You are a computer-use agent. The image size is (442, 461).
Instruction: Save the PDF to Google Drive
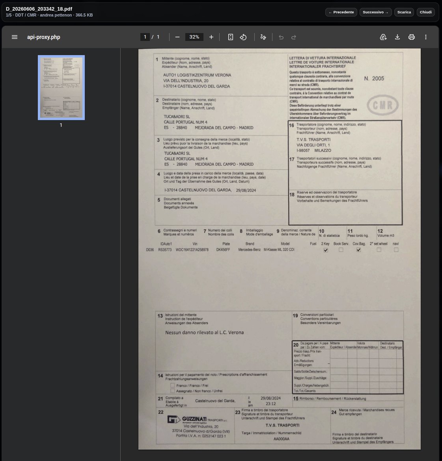(383, 37)
